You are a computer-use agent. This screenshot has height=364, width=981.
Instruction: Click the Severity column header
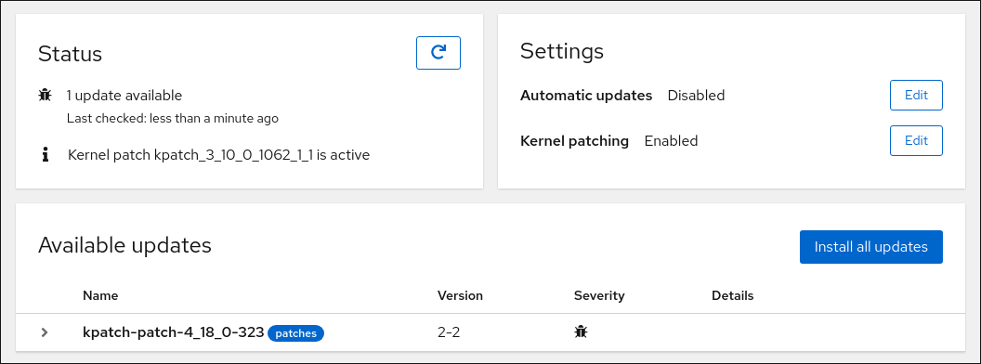[x=599, y=295]
